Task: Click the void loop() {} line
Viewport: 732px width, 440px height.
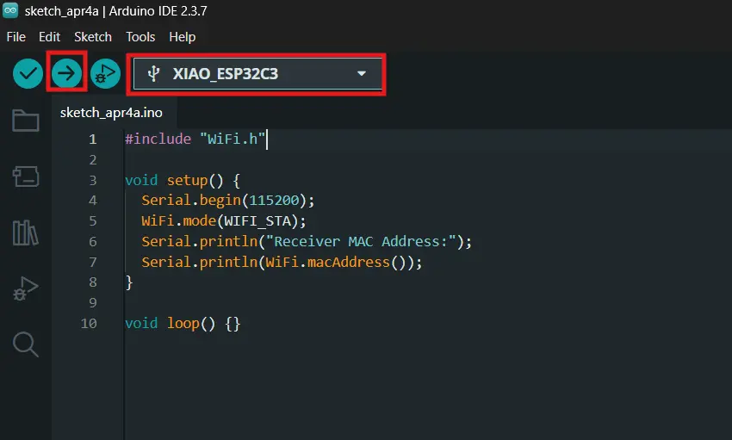Action: [182, 324]
